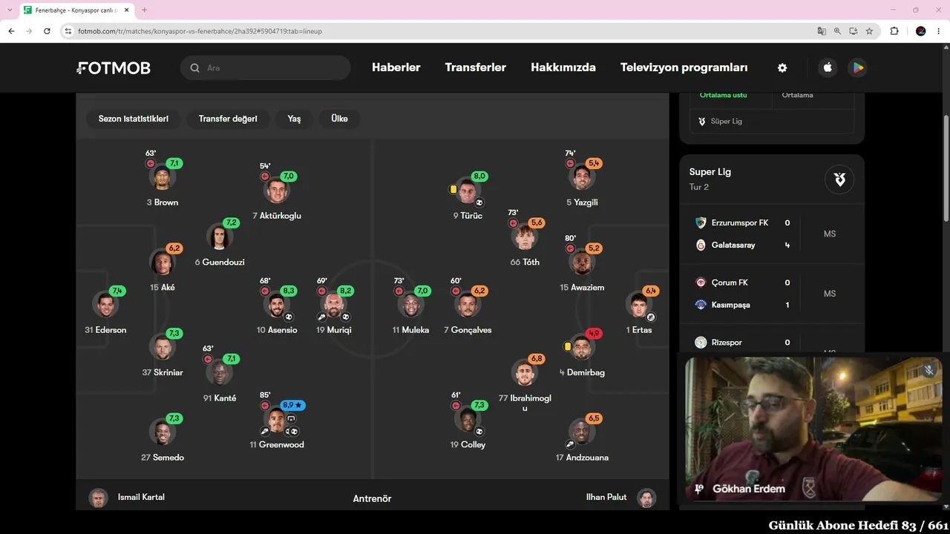Open the Apple App Store download icon

[x=828, y=67]
